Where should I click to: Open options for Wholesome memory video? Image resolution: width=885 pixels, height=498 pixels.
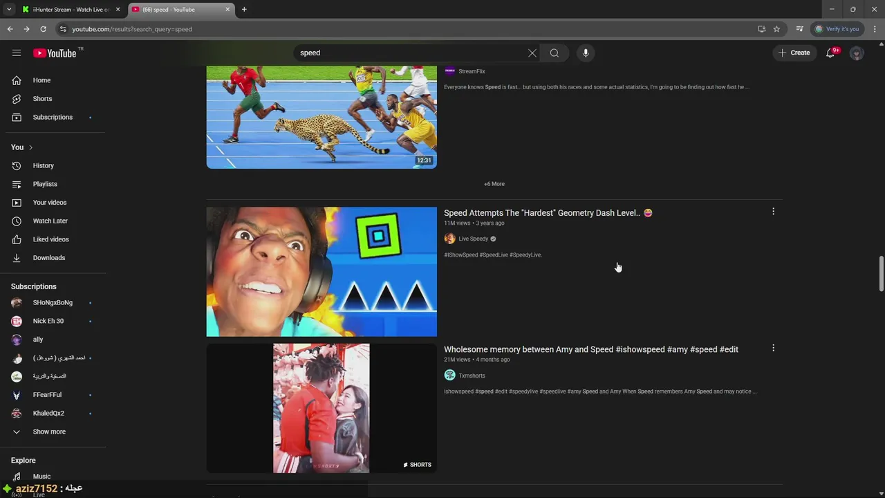(x=773, y=348)
